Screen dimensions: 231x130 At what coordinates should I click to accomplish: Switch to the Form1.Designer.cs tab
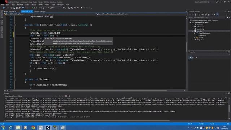tap(10, 11)
